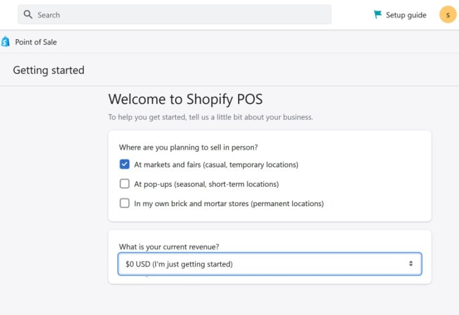The image size is (459, 315).
Task: Click the 'To help you get started' subtitle
Action: coord(211,117)
